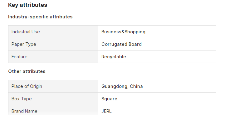
Task: Select the JERL brand value
Action: pos(106,111)
